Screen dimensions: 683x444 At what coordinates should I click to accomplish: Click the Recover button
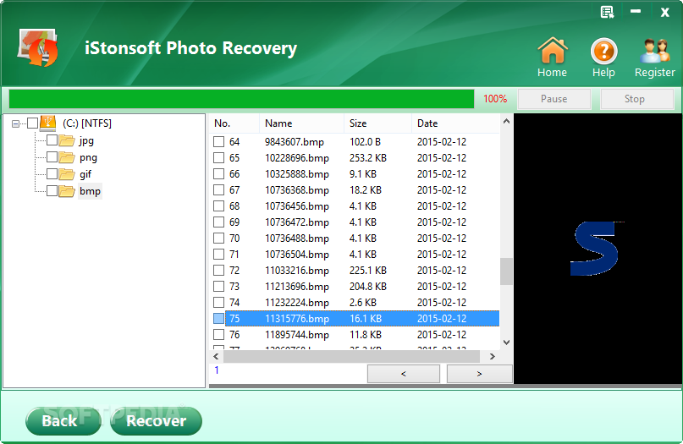coord(156,421)
